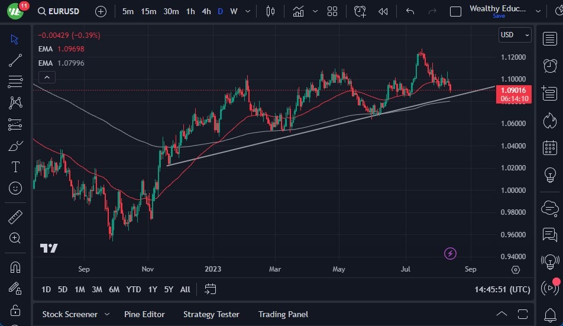Toggle Magnet mode on
563x326 pixels.
[15, 267]
